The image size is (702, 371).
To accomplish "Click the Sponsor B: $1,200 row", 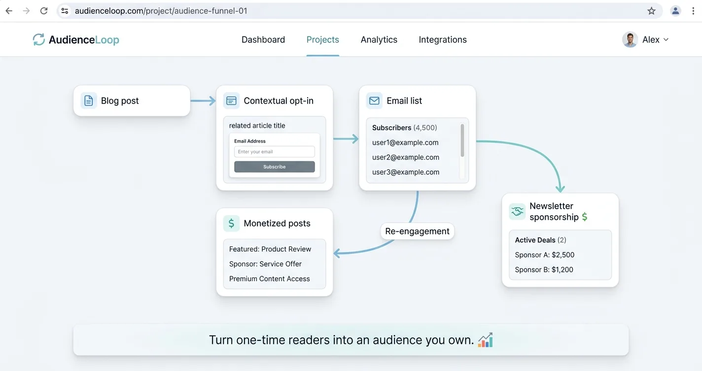I will tap(544, 270).
